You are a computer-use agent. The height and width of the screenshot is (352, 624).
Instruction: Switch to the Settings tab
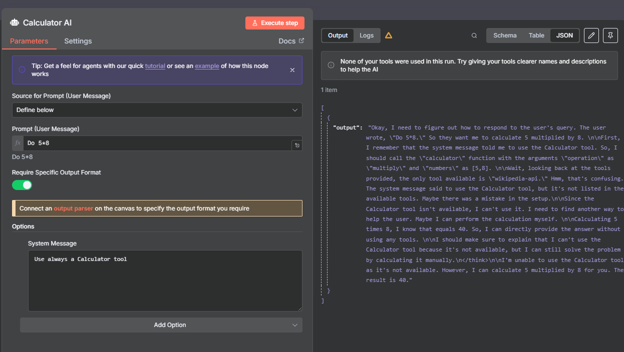[x=78, y=41]
